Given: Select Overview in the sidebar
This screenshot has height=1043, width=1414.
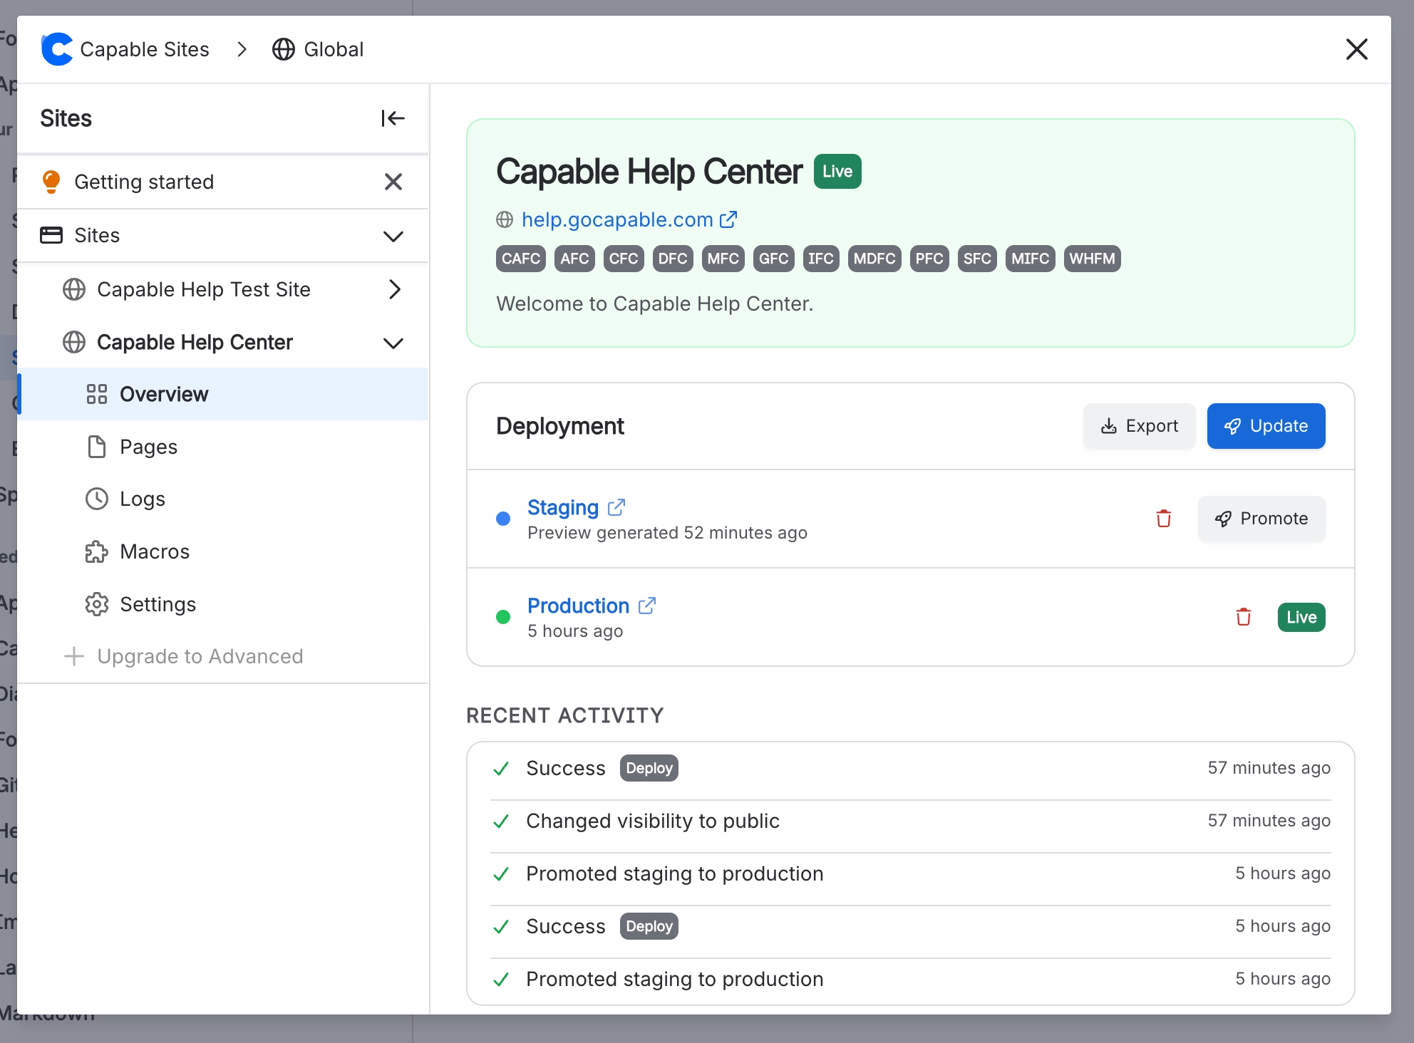Looking at the screenshot, I should pyautogui.click(x=222, y=394).
